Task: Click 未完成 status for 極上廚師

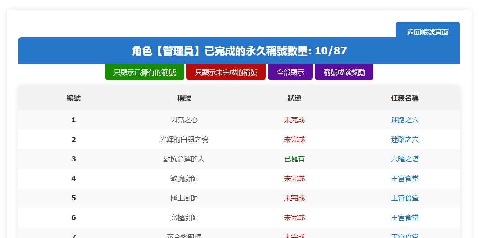Action: (294, 198)
